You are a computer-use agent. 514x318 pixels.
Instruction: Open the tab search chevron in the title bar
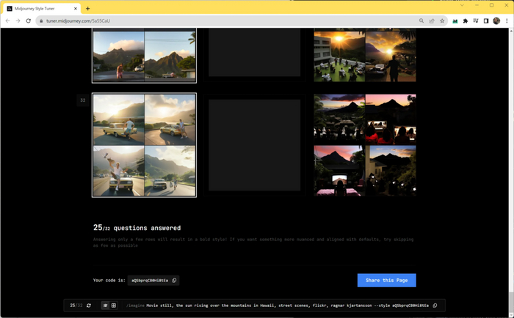pos(462,5)
